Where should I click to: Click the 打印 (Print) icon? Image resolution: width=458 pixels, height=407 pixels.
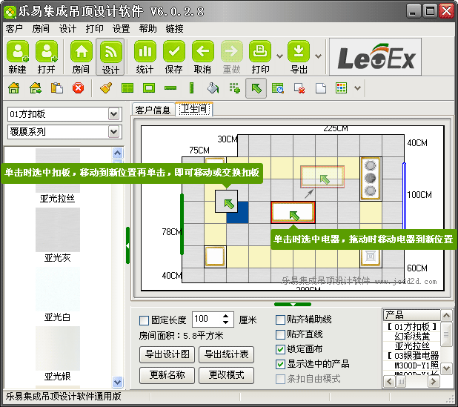click(x=259, y=53)
